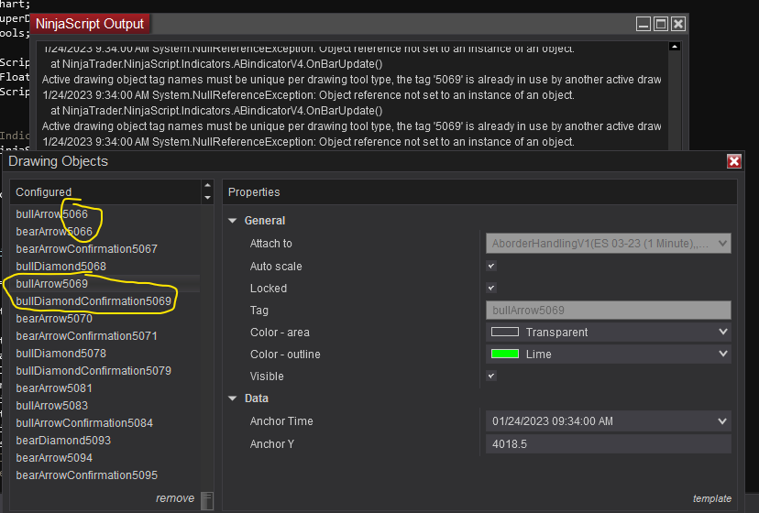Screen dimensions: 759x513
Task: Open the Color - area dropdown
Action: (609, 332)
